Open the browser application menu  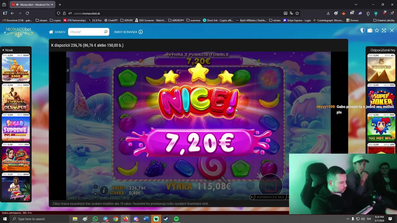tap(392, 13)
